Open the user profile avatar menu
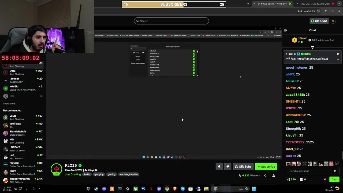The height and width of the screenshot is (193, 343). 333,21
